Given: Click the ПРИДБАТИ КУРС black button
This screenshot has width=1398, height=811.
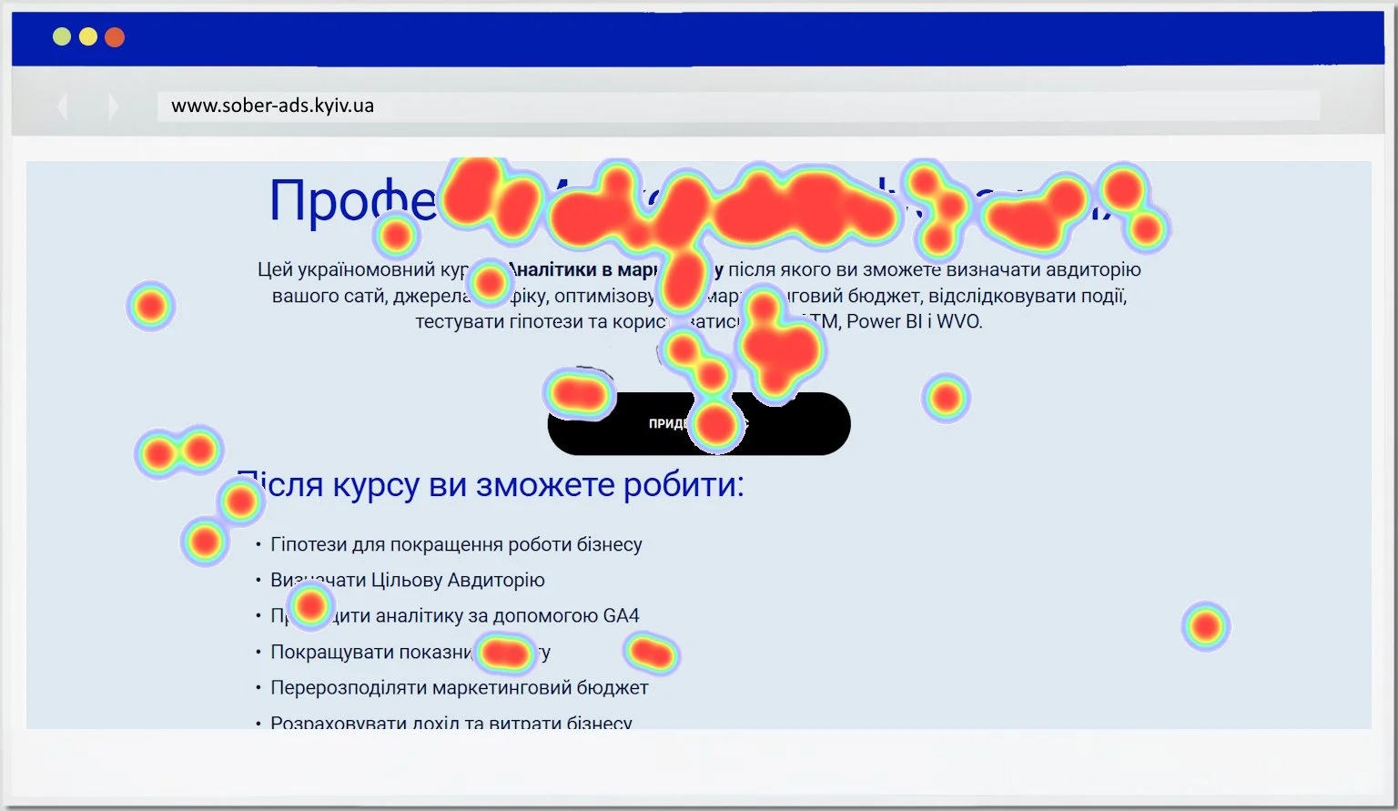Looking at the screenshot, I should (698, 423).
